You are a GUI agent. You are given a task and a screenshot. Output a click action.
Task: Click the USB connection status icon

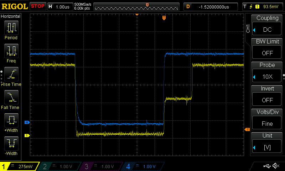[x=267, y=166]
